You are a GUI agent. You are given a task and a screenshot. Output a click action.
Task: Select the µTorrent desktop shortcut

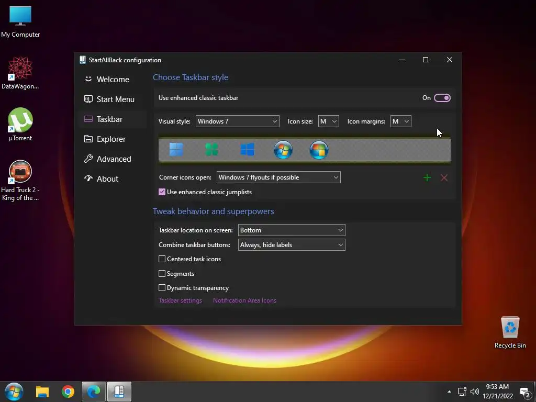point(20,125)
